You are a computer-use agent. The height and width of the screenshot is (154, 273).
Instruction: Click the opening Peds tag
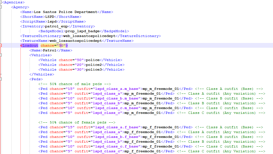coord(36,79)
